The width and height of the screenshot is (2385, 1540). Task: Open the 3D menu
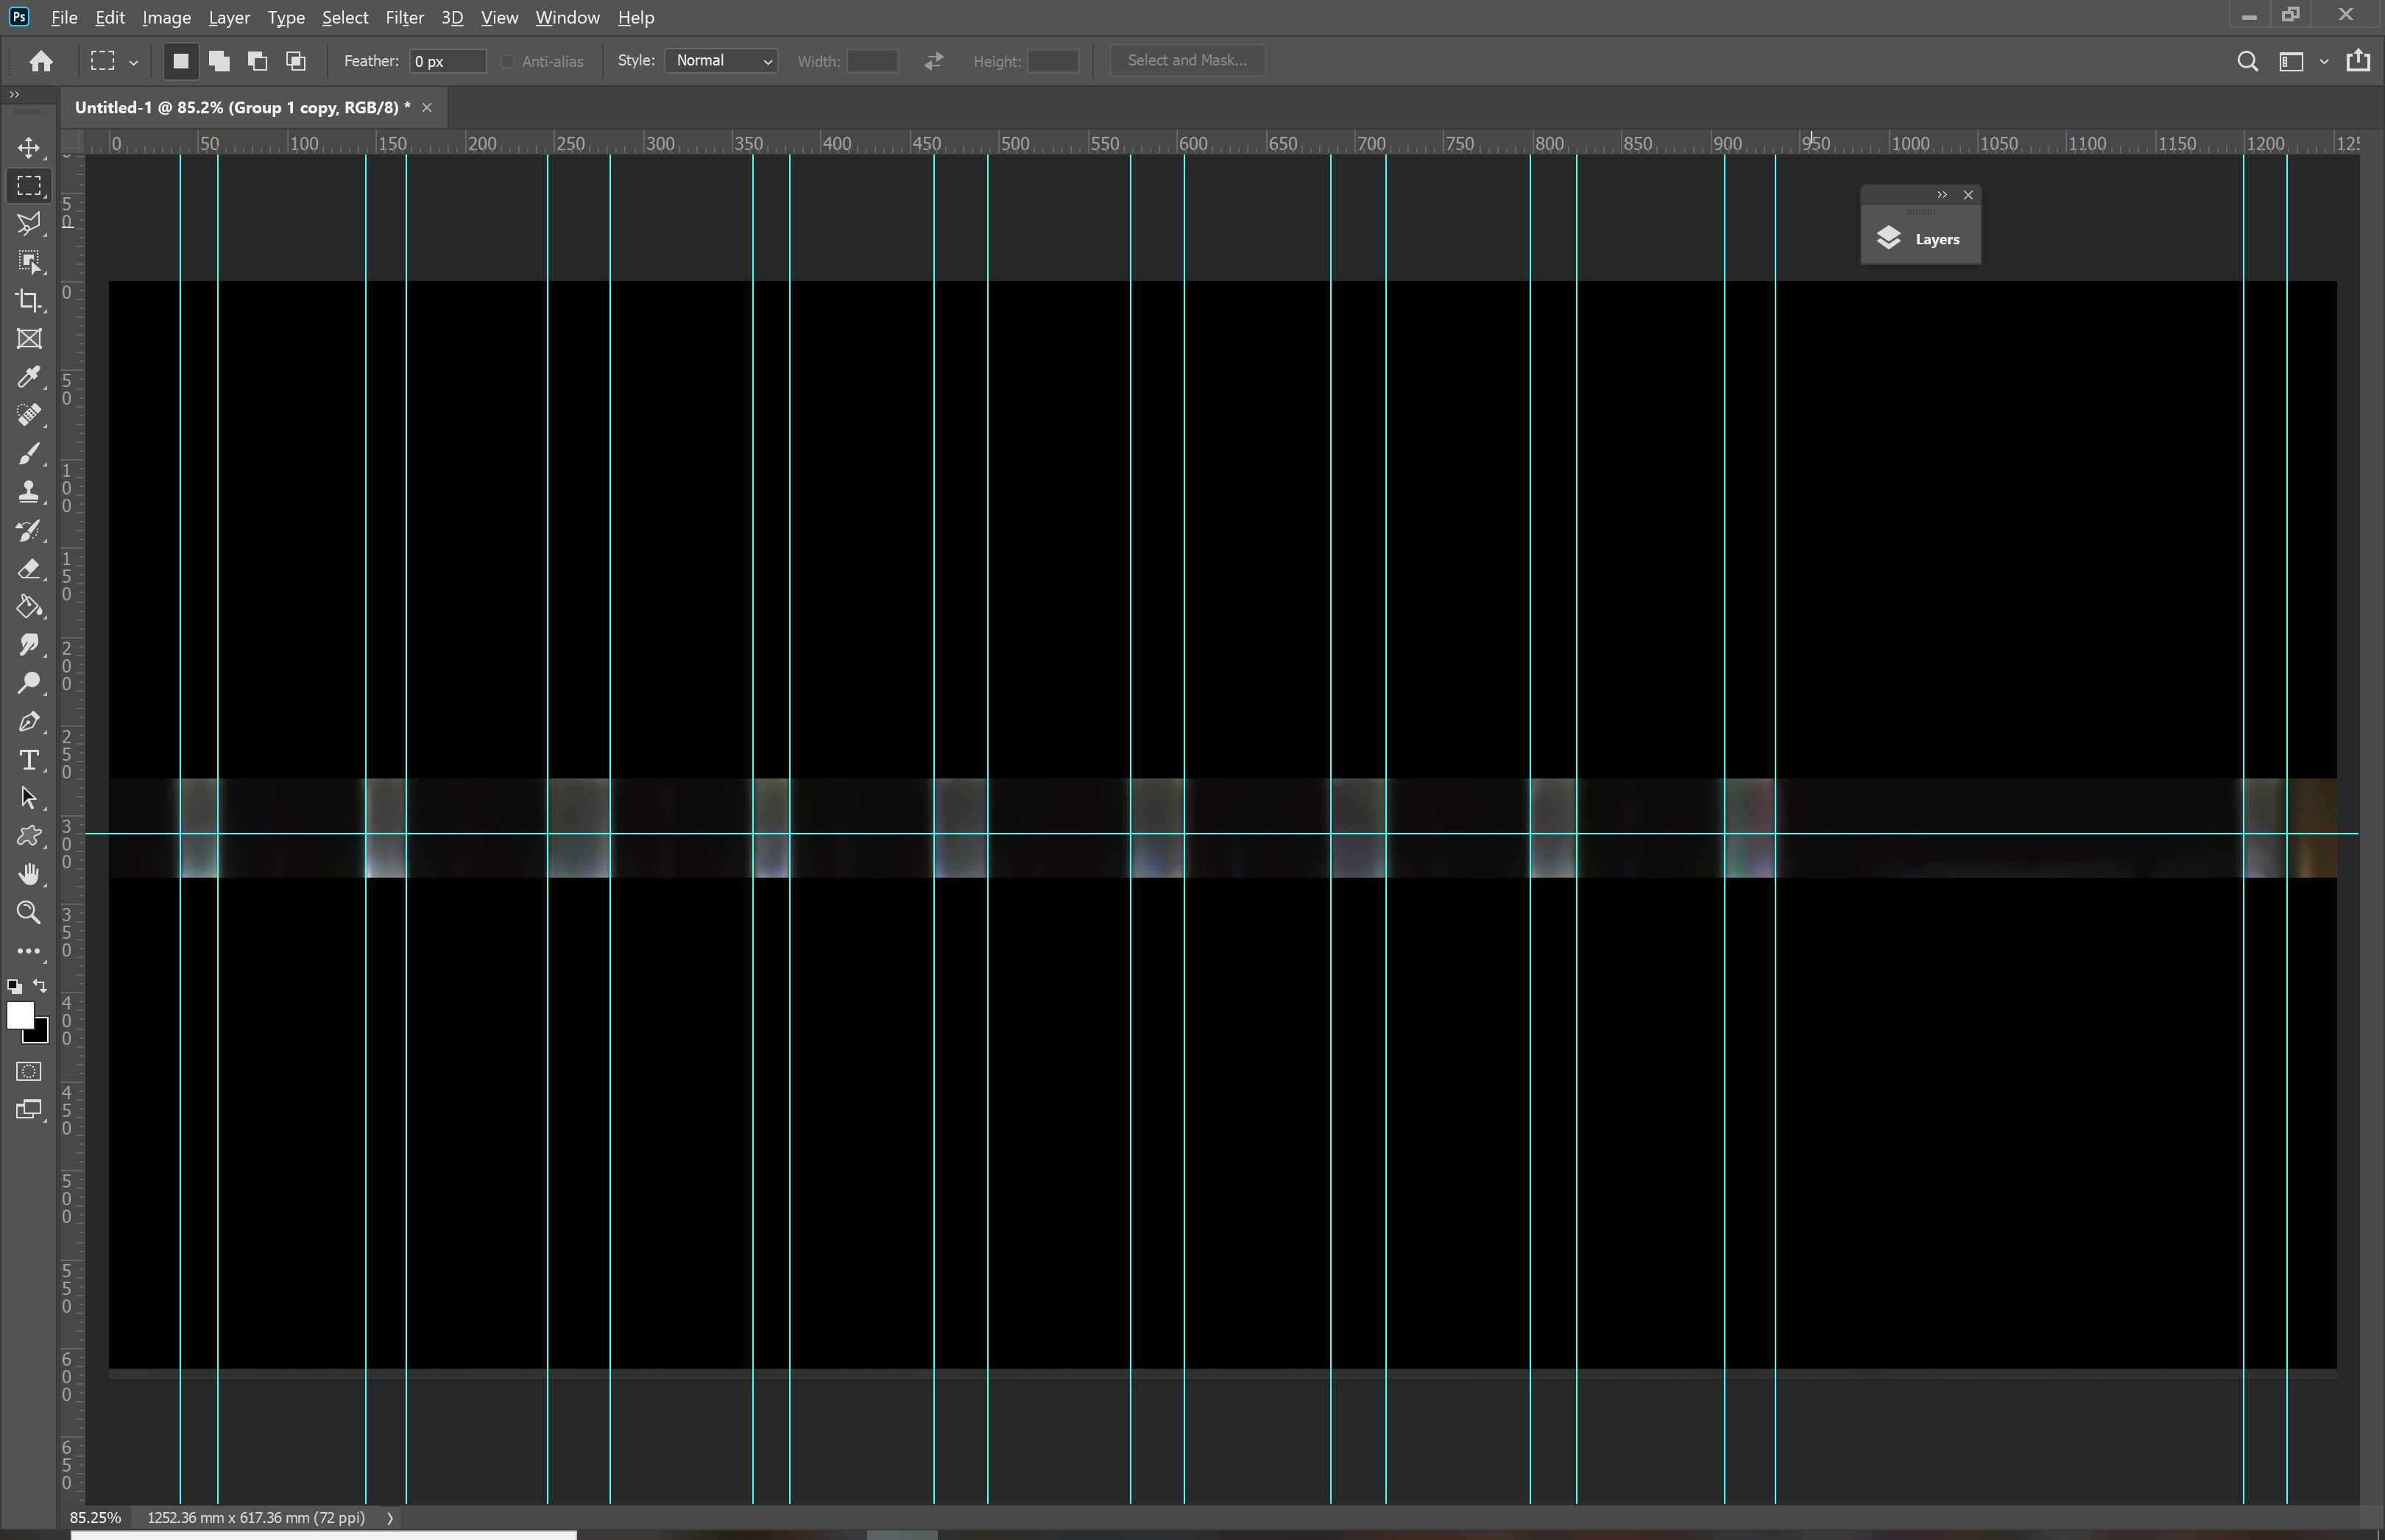pyautogui.click(x=452, y=17)
